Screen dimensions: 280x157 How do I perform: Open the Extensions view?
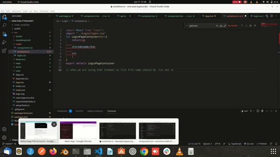click(4, 51)
